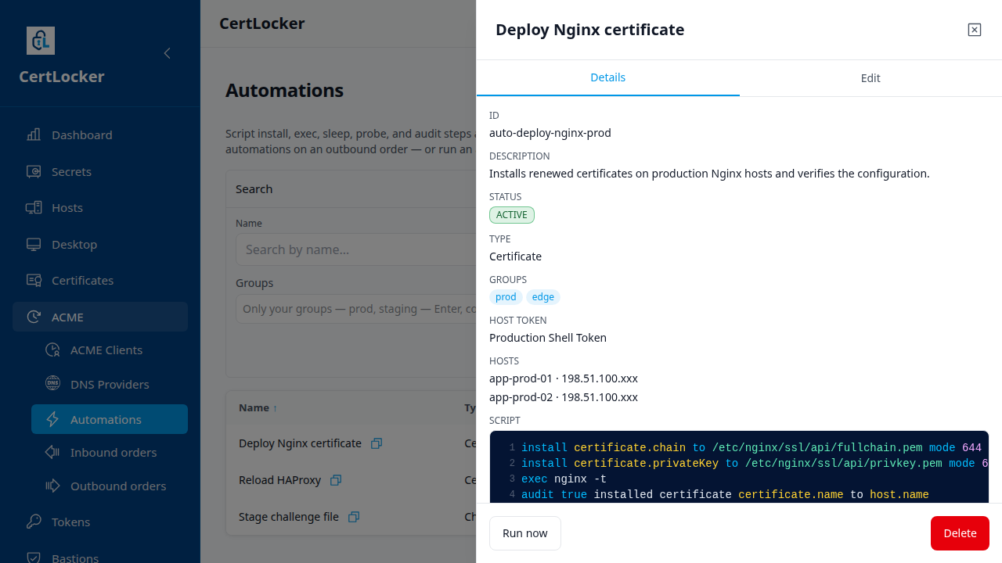Click the Tokens key icon
This screenshot has width=1002, height=563.
(34, 522)
